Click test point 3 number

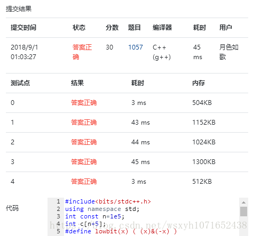pyautogui.click(x=12, y=162)
